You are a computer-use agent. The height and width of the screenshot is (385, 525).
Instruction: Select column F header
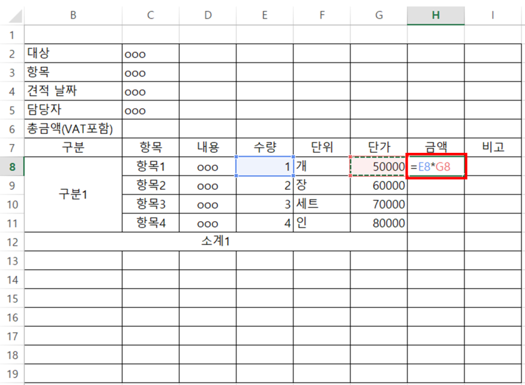pos(322,15)
